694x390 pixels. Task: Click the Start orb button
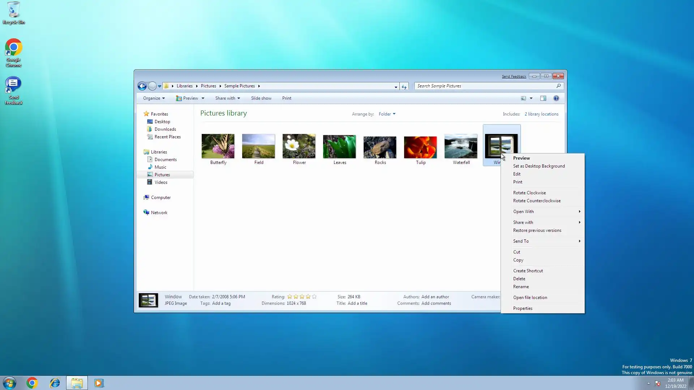(9, 383)
